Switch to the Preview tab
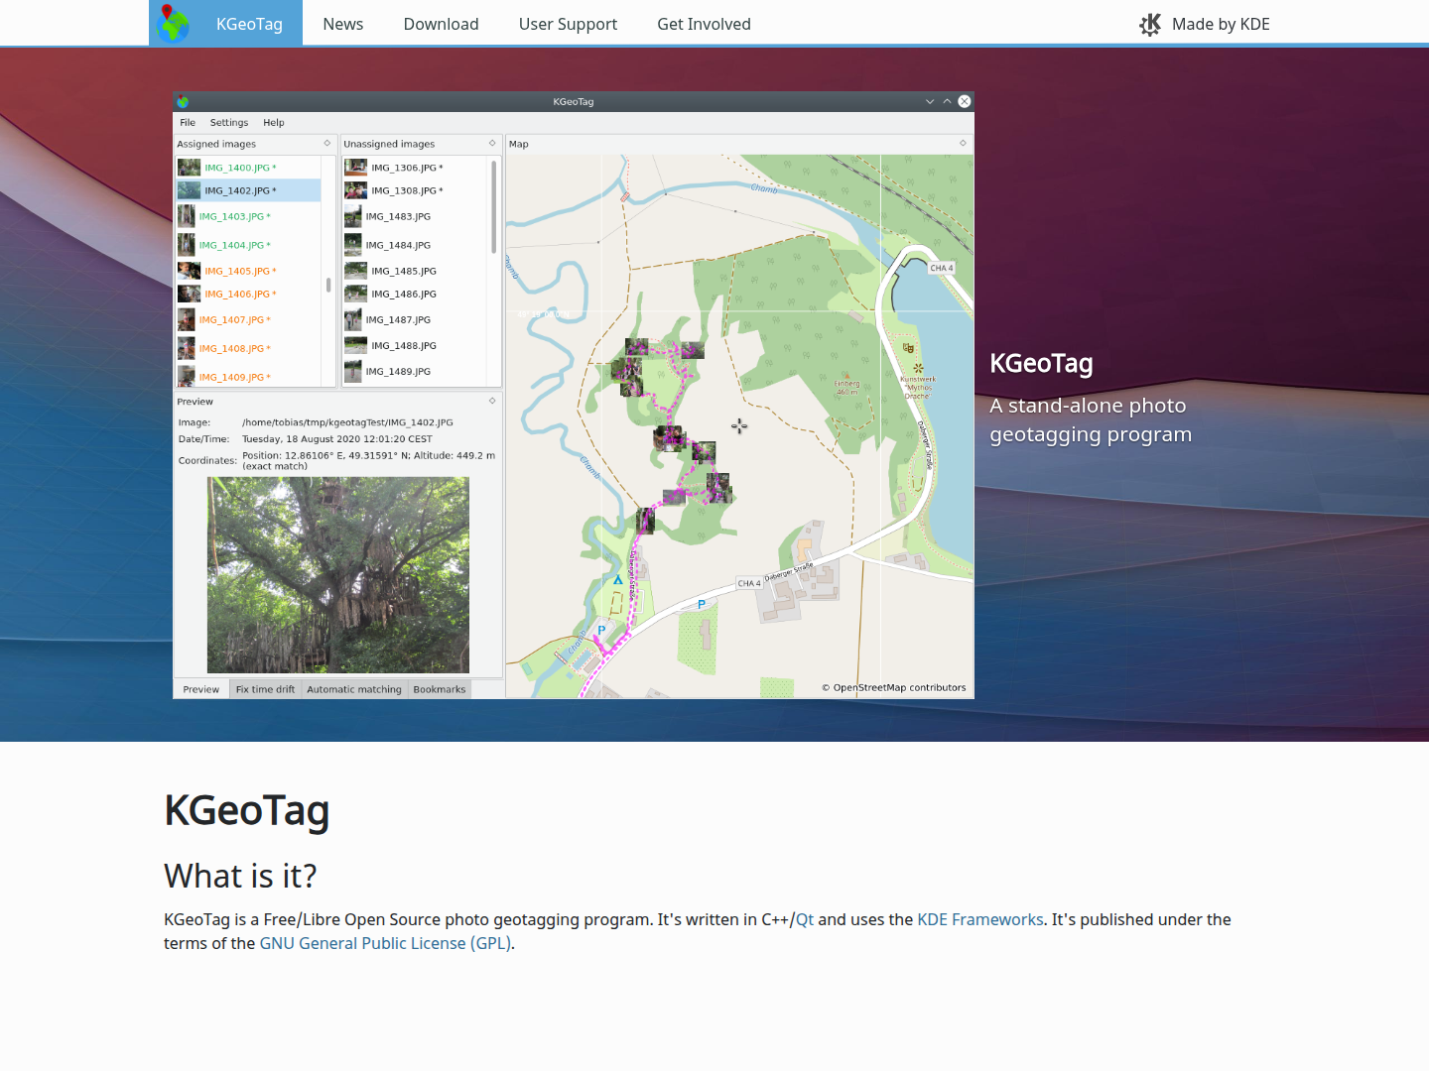 pos(201,689)
